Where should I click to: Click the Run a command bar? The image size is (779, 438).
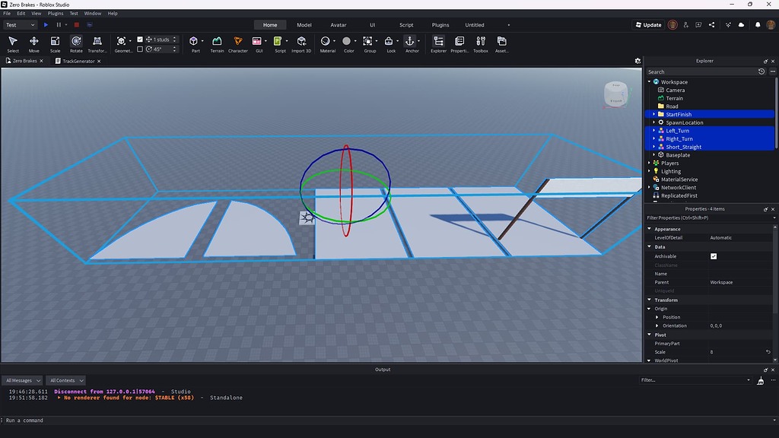click(x=387, y=420)
